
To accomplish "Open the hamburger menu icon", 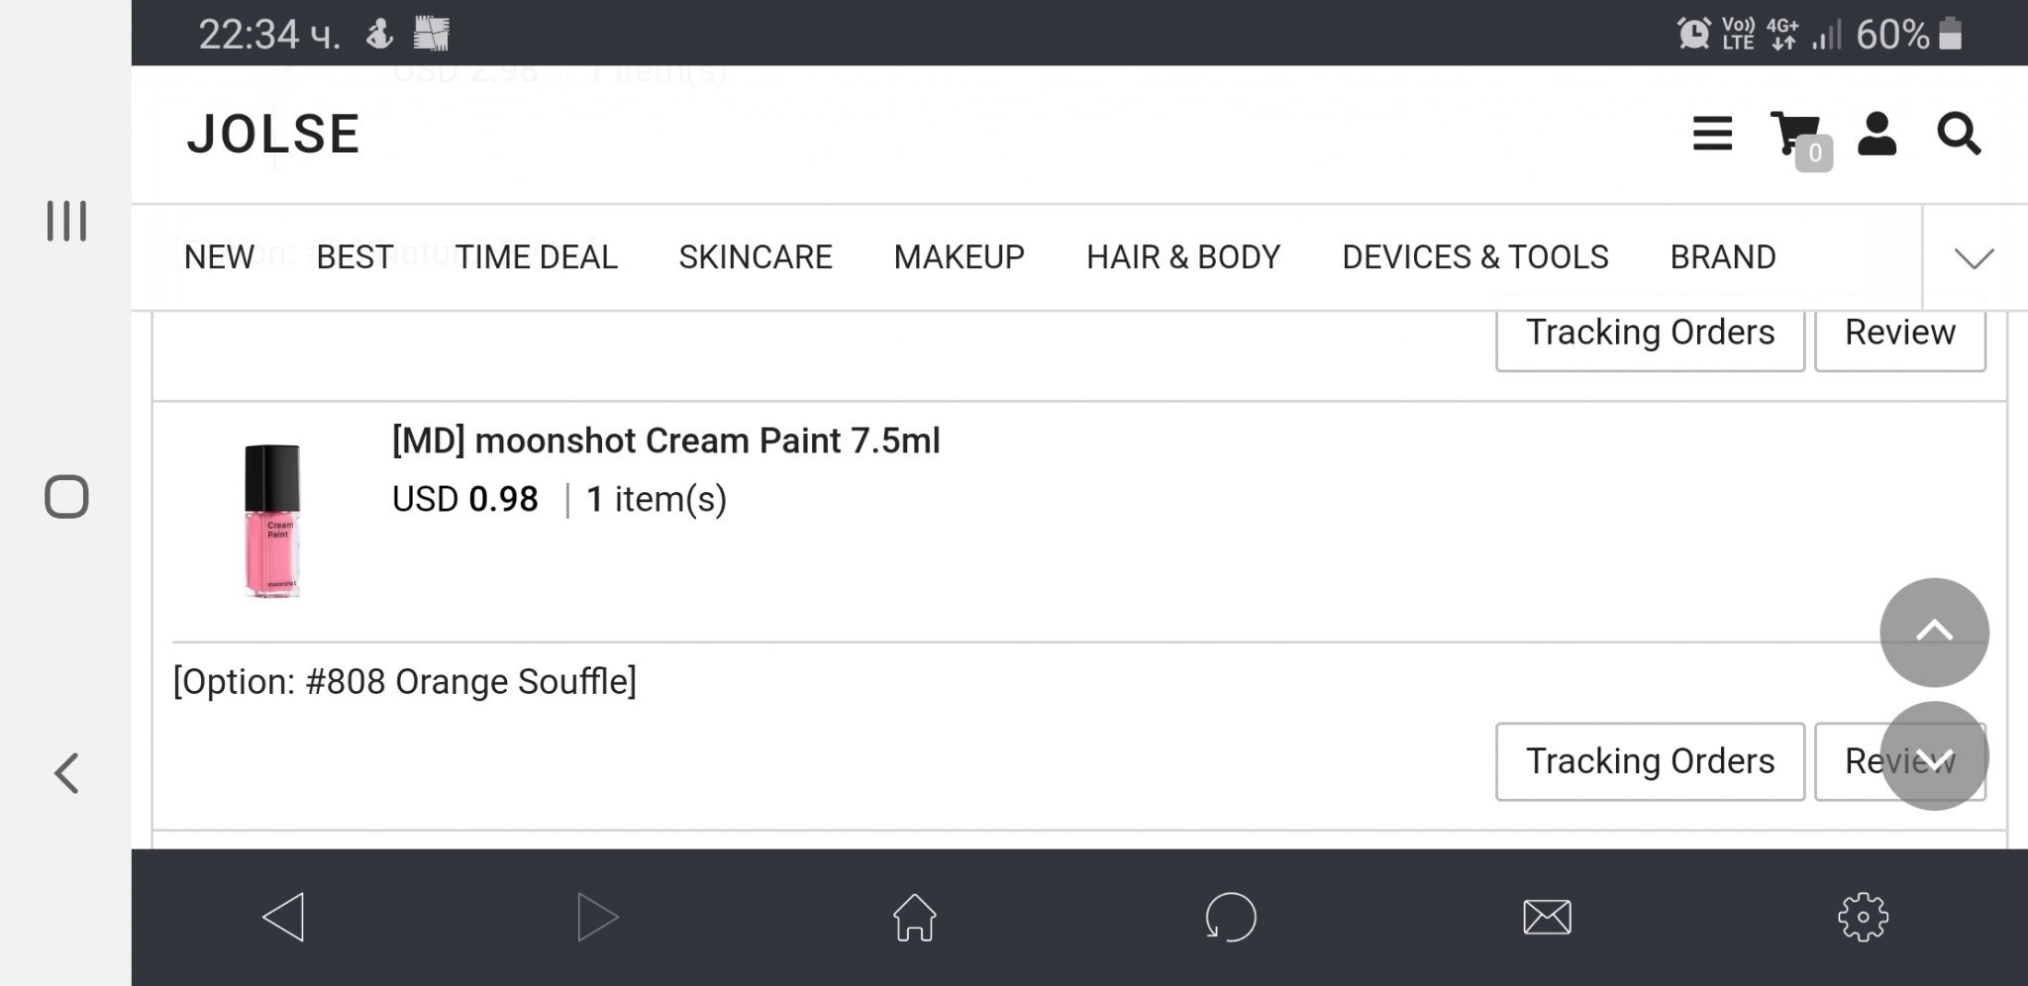I will 1712,134.
